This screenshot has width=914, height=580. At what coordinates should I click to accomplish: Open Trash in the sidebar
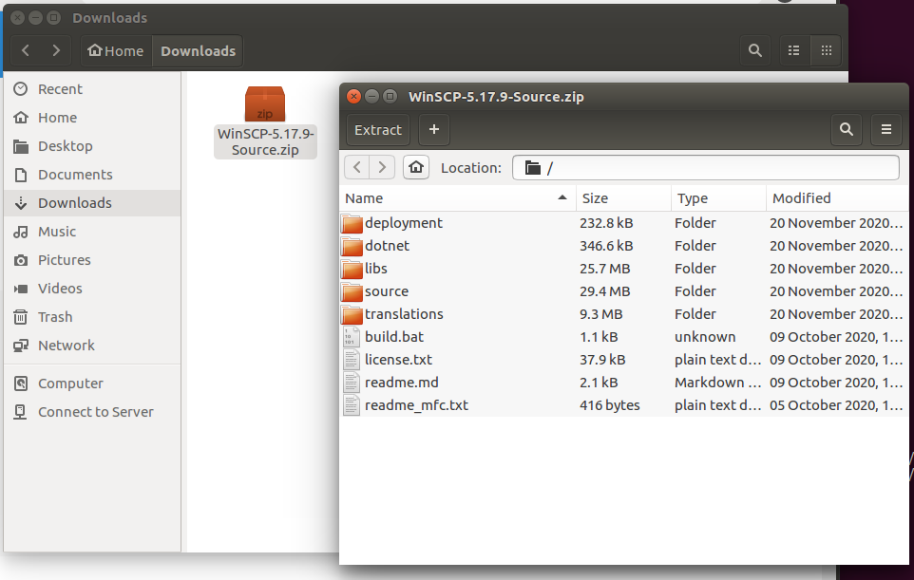pyautogui.click(x=93, y=317)
